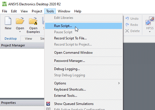Click the Show Queued Simulations icon

click(x=48, y=104)
